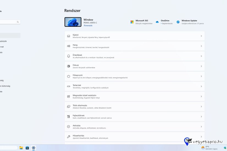Click the Hibaelhárítás wrench icon

coord(69,136)
